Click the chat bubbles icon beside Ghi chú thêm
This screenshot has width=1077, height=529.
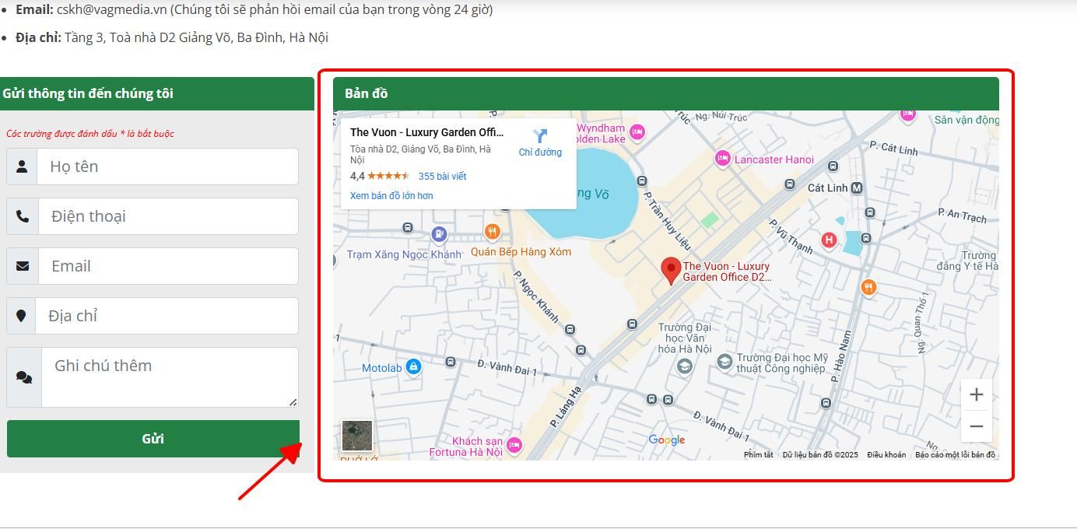pos(24,377)
